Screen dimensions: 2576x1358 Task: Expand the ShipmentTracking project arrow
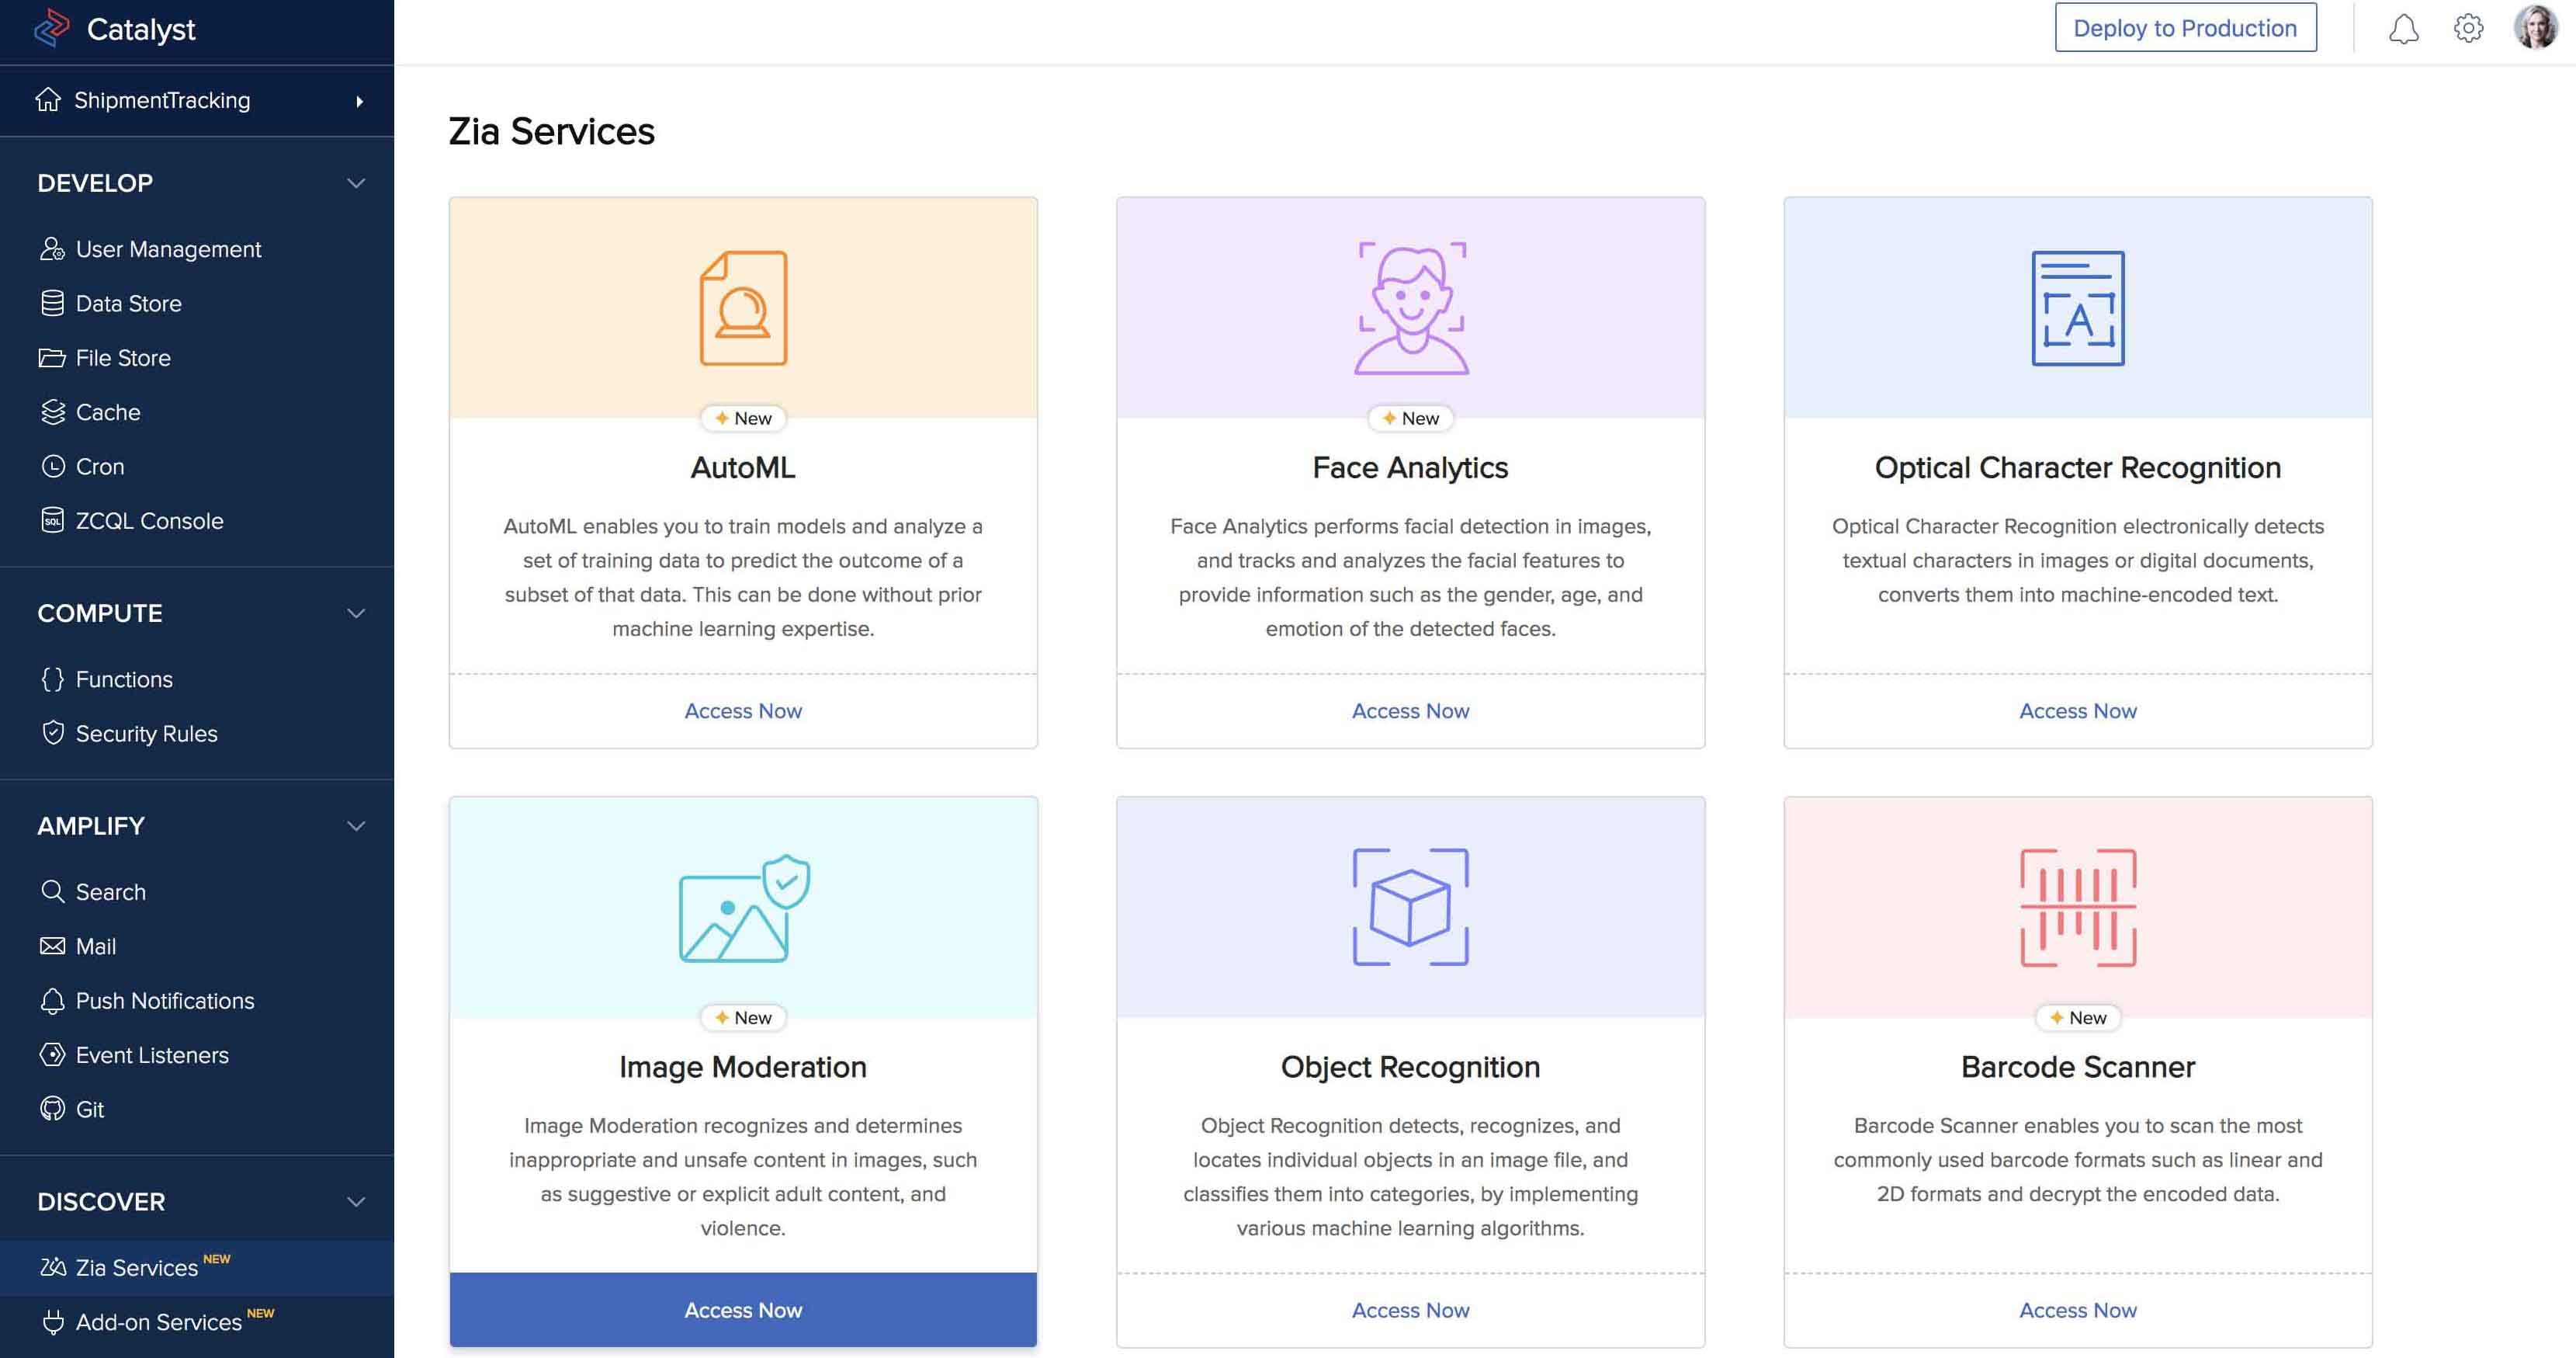click(359, 101)
